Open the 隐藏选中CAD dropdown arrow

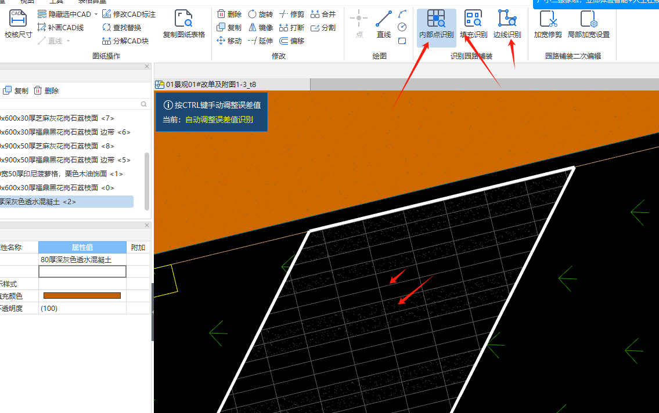96,15
